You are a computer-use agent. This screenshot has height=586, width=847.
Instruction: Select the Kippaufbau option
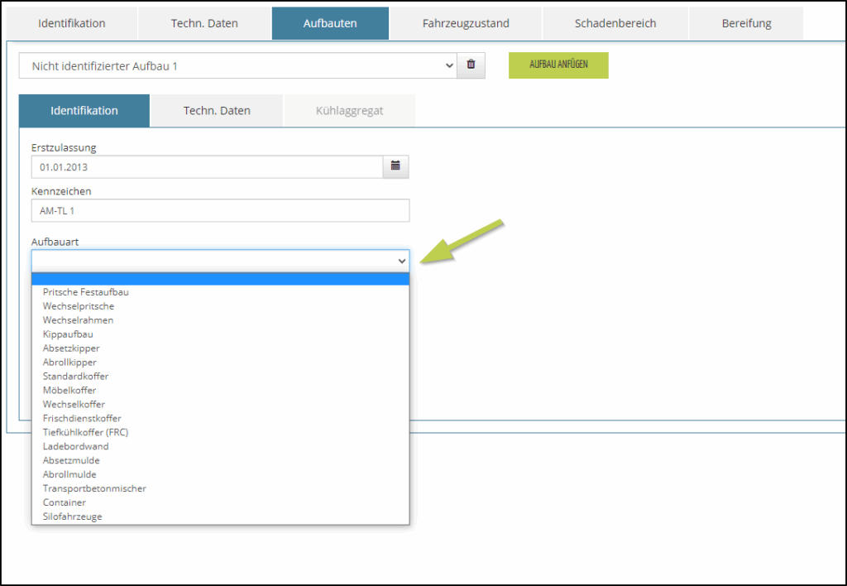click(x=68, y=334)
